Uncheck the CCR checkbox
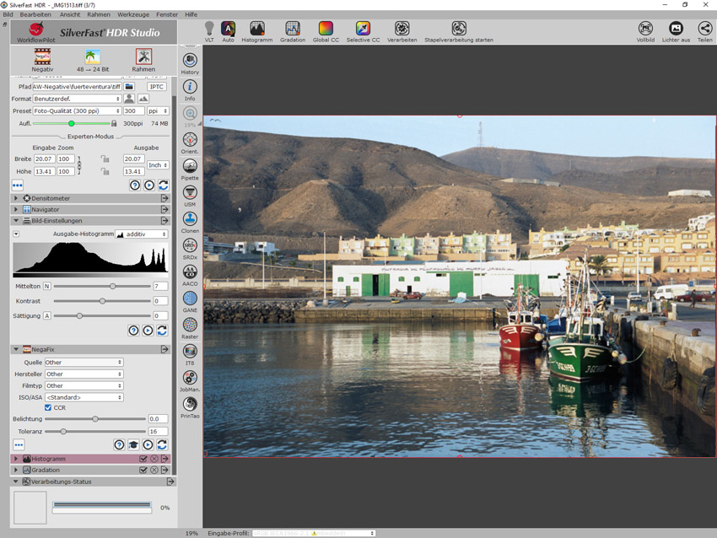This screenshot has height=538, width=717. [48, 407]
